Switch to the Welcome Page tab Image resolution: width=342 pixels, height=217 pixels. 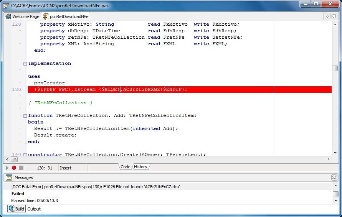click(x=23, y=16)
